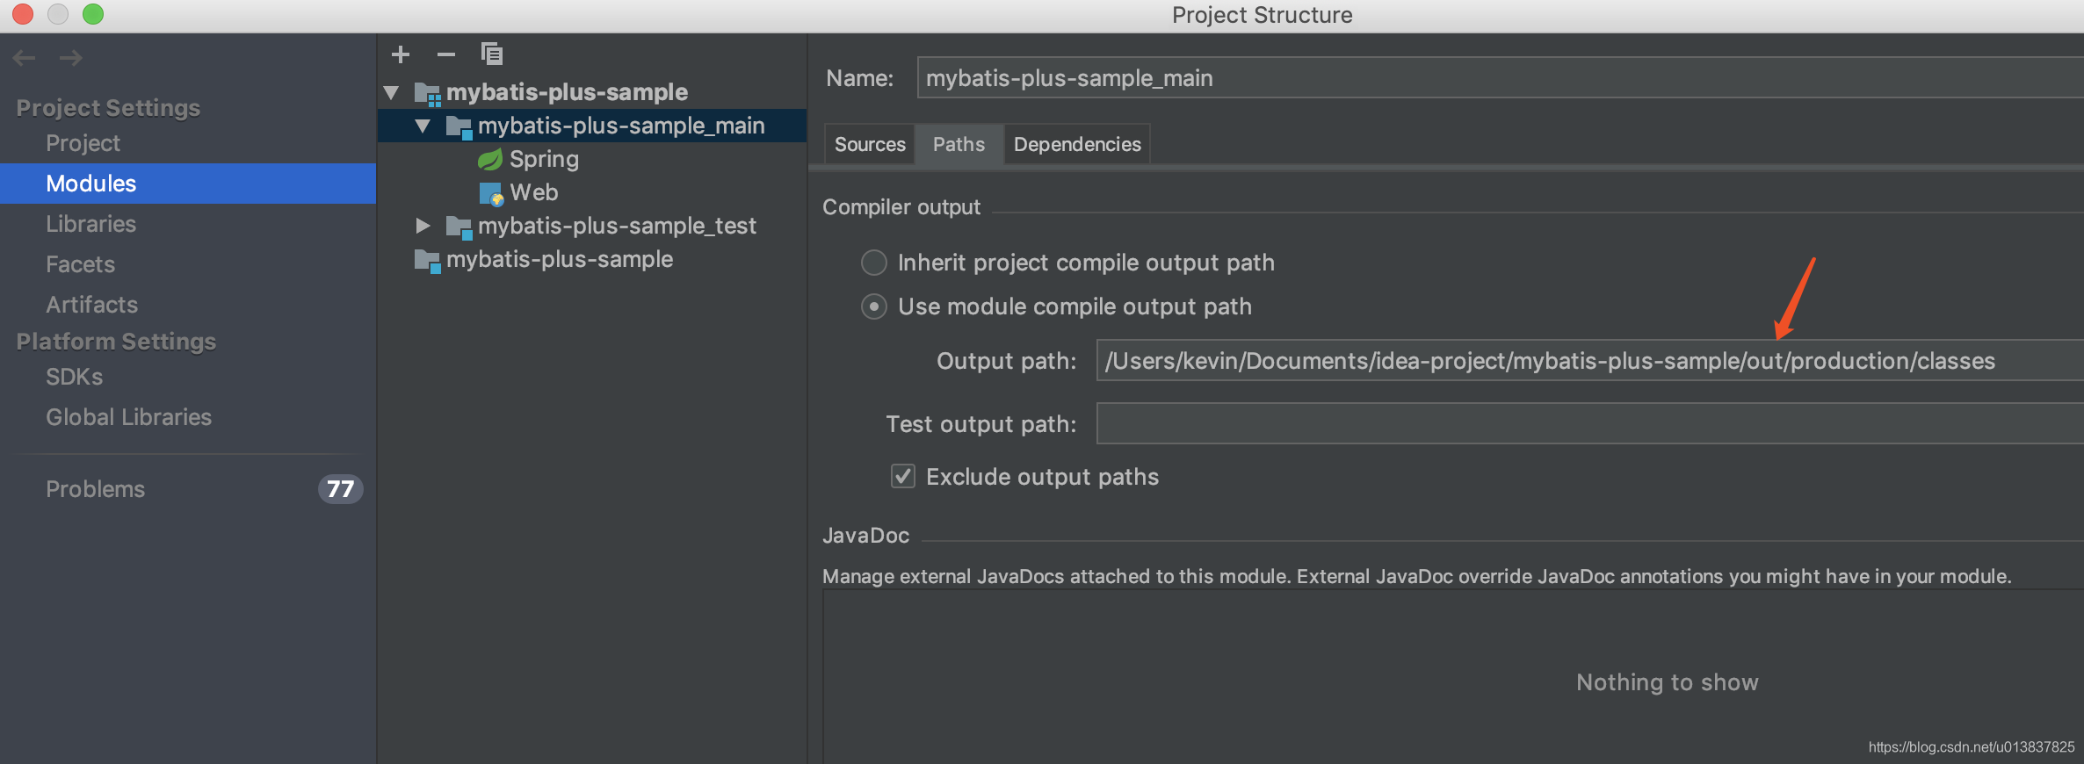2084x764 pixels.
Task: Collapse the root mybatis-plus-sample tree node
Action: (x=392, y=92)
